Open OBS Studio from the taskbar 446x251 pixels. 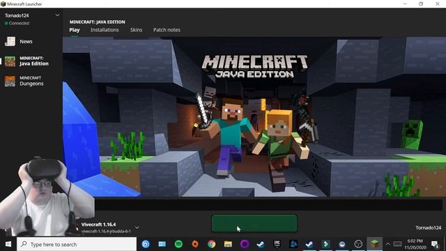pos(358,244)
